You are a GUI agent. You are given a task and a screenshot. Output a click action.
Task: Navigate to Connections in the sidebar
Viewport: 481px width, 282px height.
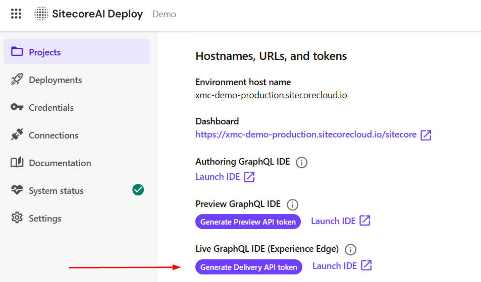77,135
